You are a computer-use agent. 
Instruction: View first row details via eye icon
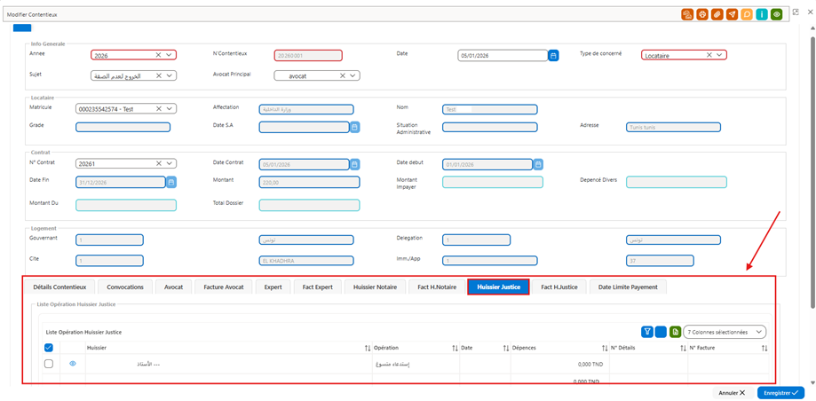[x=73, y=364]
